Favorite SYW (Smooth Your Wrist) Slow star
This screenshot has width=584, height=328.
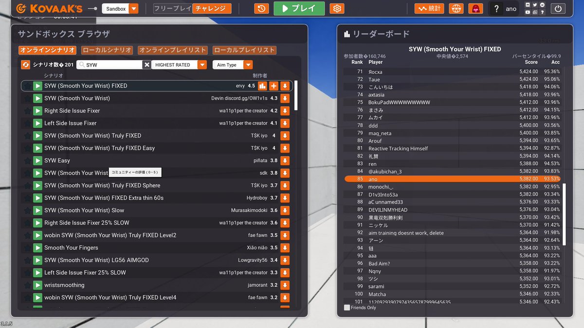(27, 210)
